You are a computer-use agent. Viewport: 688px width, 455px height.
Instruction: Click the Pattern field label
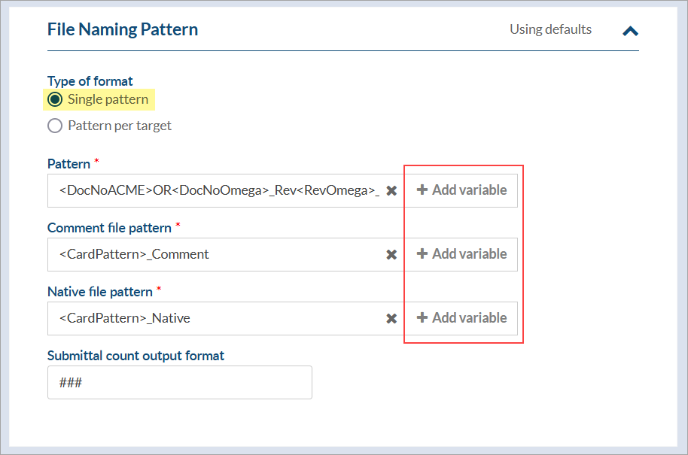68,164
